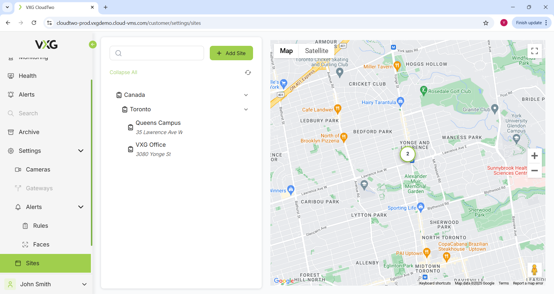Click the refresh sites list icon

[x=248, y=73]
